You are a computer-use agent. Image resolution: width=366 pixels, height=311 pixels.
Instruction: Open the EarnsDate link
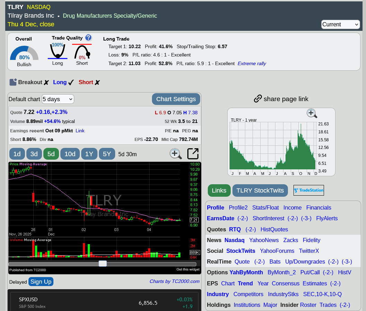(221, 218)
